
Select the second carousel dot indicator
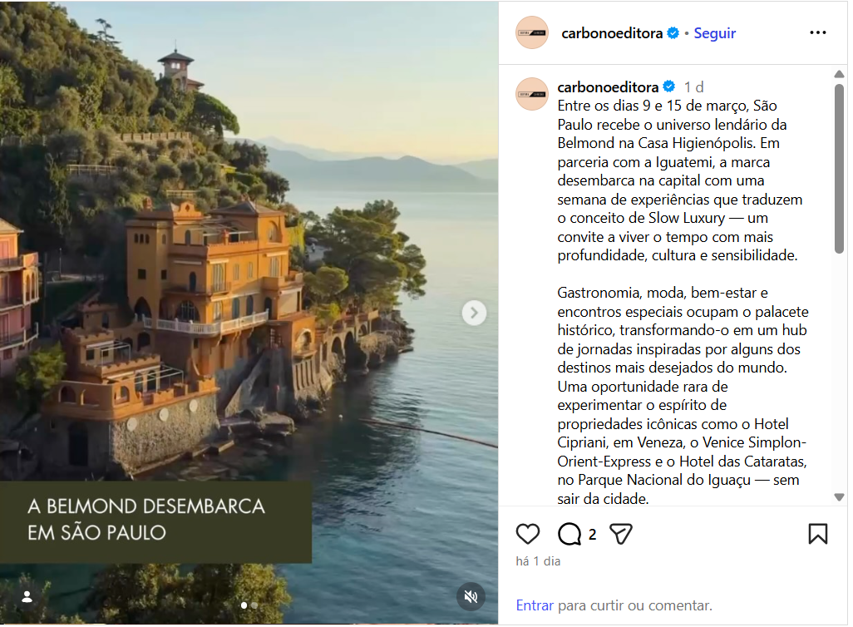[254, 605]
